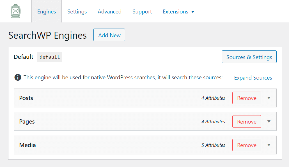Click the 'default' engine slug label

tap(50, 57)
